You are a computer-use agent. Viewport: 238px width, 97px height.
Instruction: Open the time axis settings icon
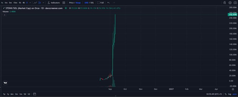(233, 89)
